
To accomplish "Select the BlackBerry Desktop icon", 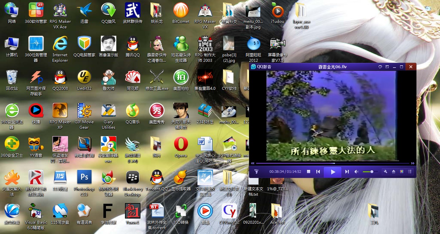I will (x=133, y=183).
